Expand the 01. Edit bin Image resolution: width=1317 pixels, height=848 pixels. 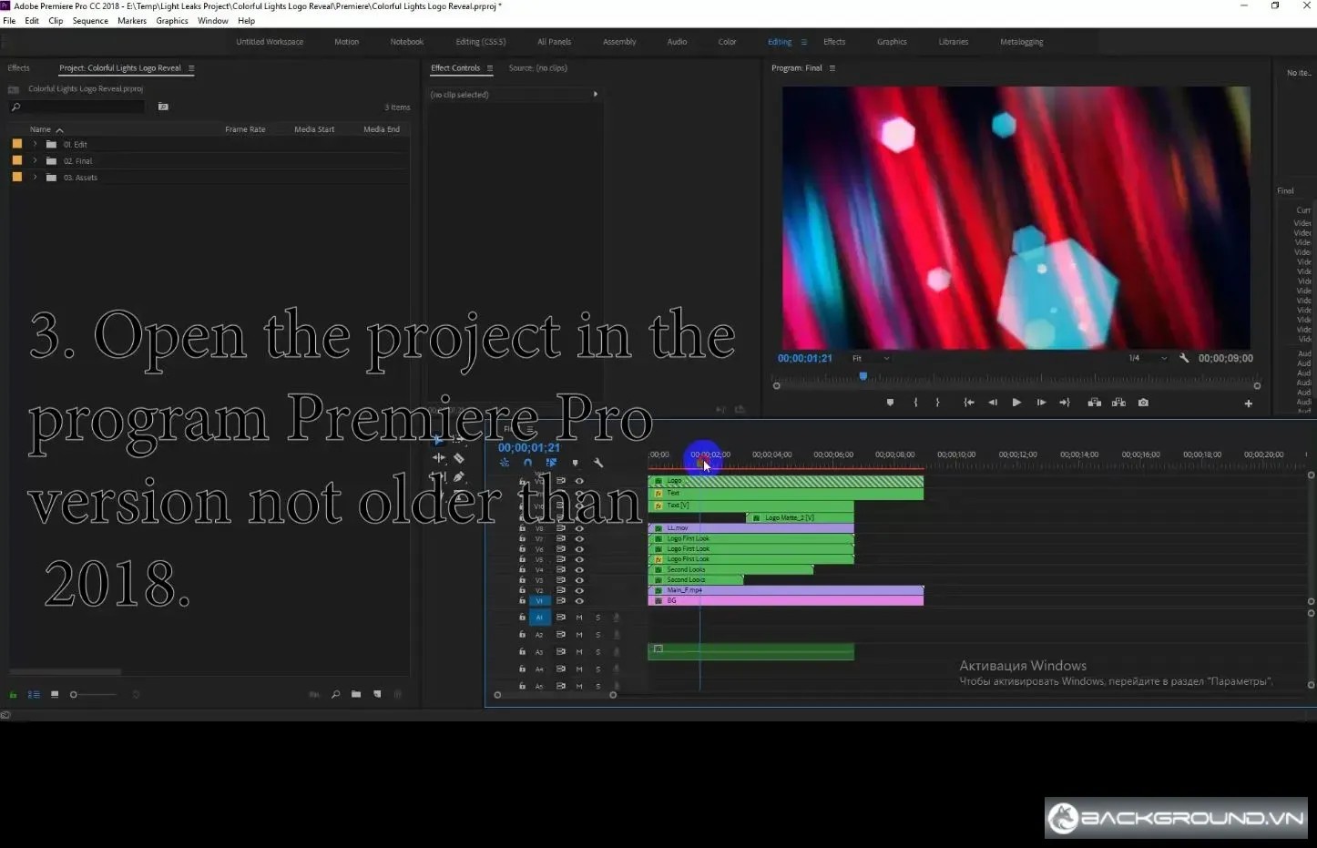pyautogui.click(x=36, y=144)
